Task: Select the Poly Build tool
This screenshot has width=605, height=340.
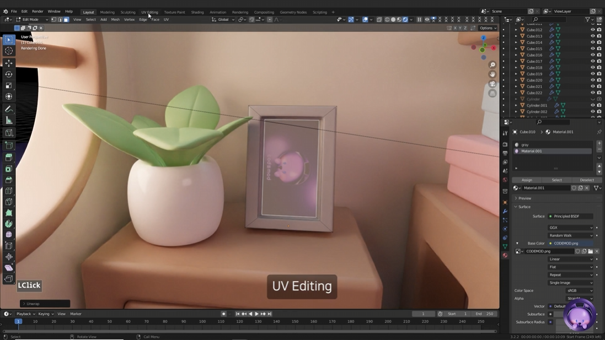Action: click(x=9, y=213)
